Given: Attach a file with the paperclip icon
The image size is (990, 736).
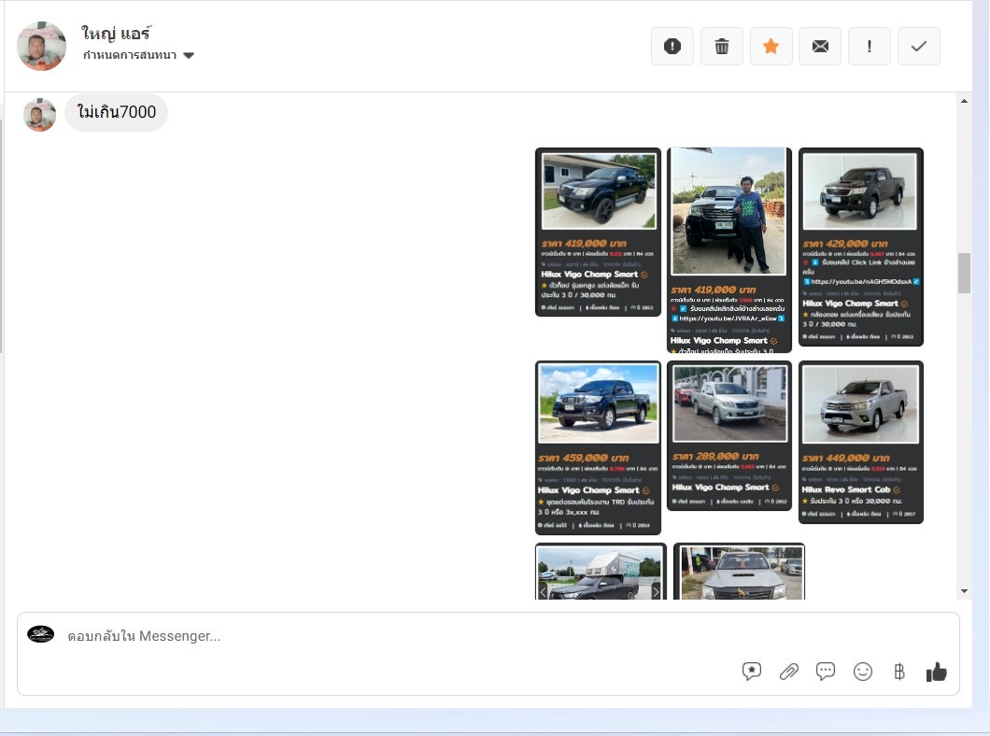Looking at the screenshot, I should pyautogui.click(x=789, y=671).
